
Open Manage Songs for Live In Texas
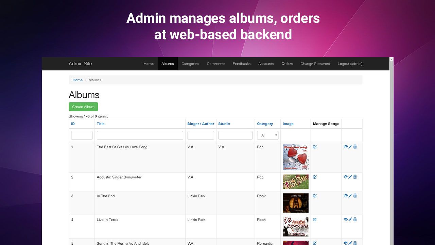(315, 219)
